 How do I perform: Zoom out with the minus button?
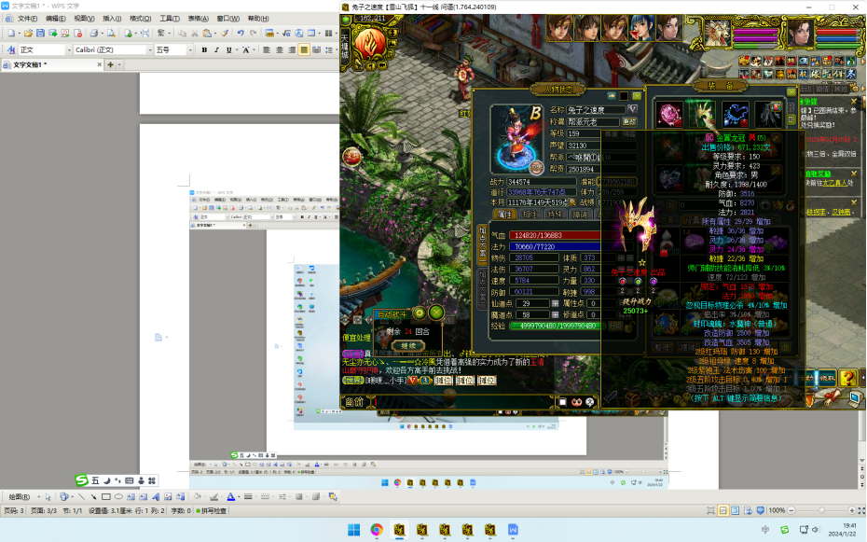pyautogui.click(x=791, y=510)
